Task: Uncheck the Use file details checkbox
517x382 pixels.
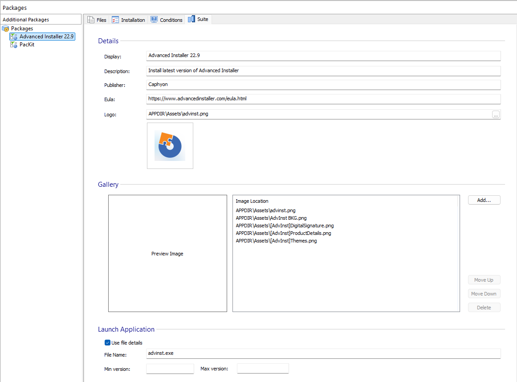Action: pyautogui.click(x=107, y=343)
